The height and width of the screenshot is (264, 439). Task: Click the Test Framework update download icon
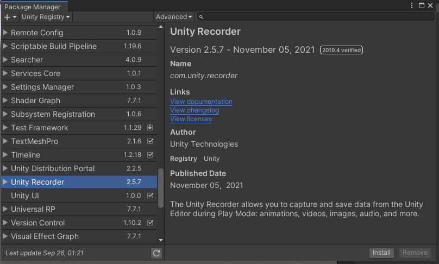[150, 128]
